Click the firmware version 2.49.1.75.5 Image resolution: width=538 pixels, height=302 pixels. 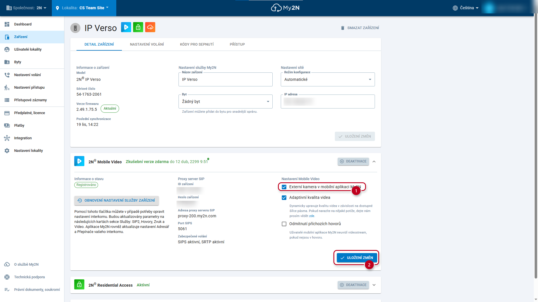tap(87, 110)
